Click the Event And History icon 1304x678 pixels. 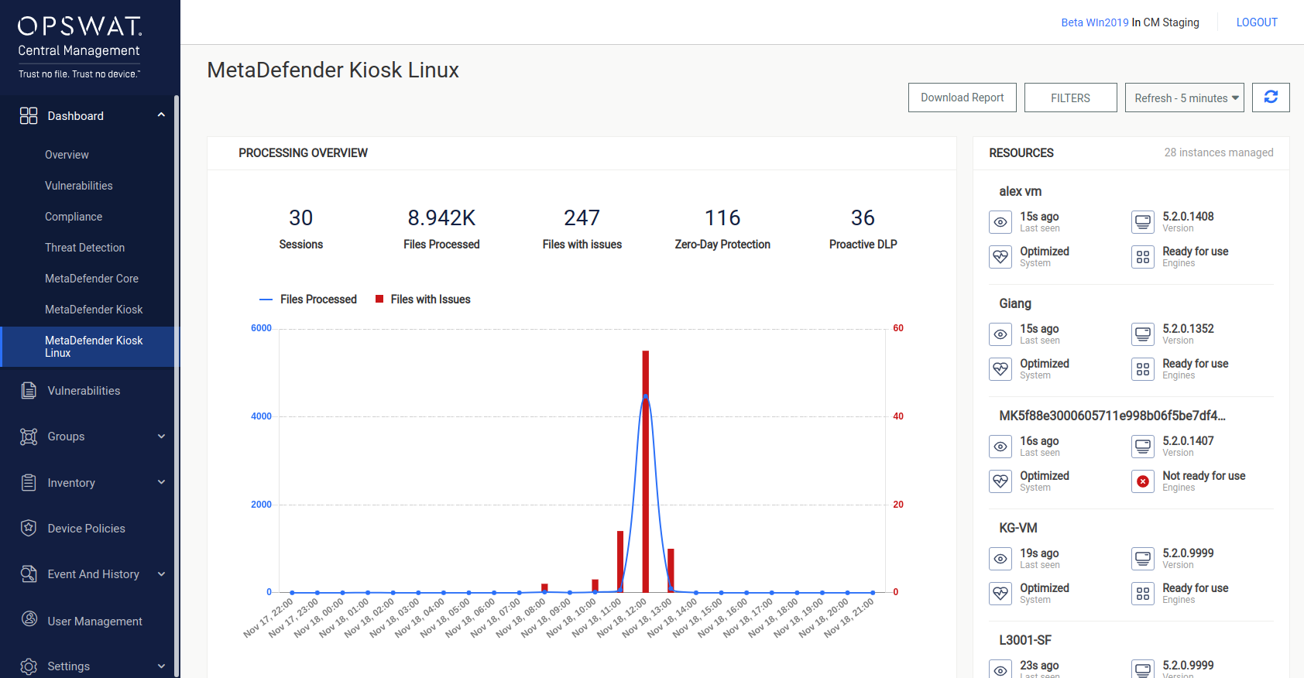[29, 574]
